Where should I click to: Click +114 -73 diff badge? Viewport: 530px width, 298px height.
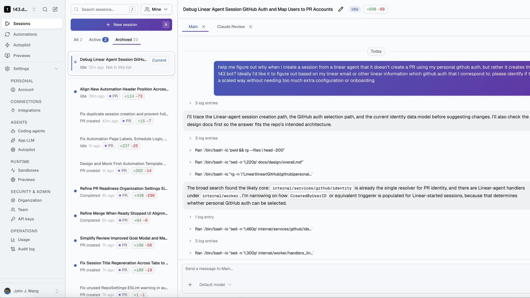click(x=133, y=96)
